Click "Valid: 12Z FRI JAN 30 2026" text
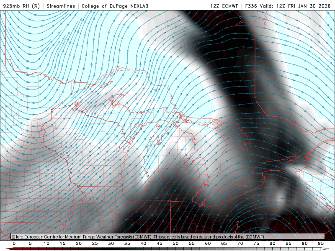Image resolution: width=335 pixels, height=251 pixels. click(x=295, y=6)
